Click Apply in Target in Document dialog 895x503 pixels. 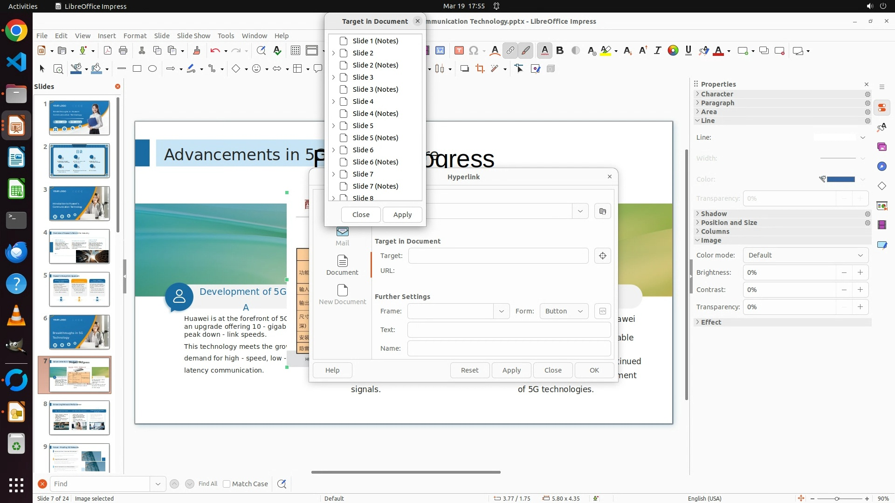coord(402,215)
